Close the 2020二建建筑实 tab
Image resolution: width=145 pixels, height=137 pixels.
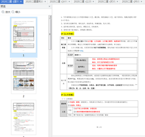pos(45,1)
